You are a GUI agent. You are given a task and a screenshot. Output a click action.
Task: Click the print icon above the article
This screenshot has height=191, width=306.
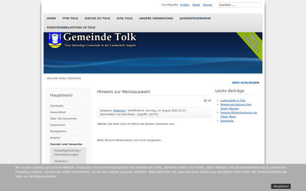pos(205,100)
